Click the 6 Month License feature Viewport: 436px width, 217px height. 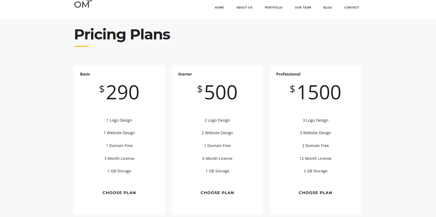(x=217, y=158)
